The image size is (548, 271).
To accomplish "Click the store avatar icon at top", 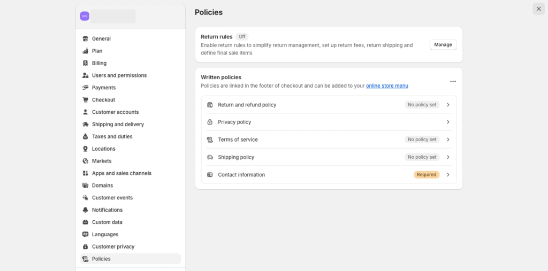I will coord(85,16).
